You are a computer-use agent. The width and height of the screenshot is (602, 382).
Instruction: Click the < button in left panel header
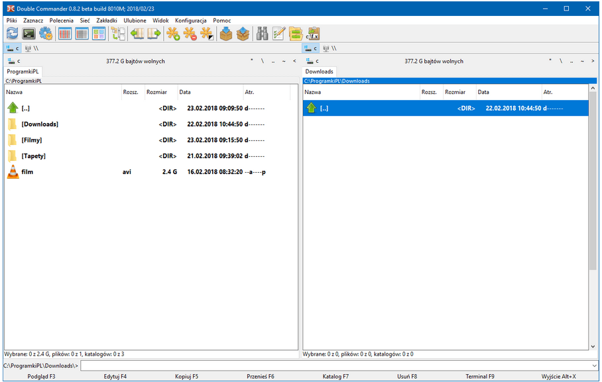pyautogui.click(x=294, y=61)
